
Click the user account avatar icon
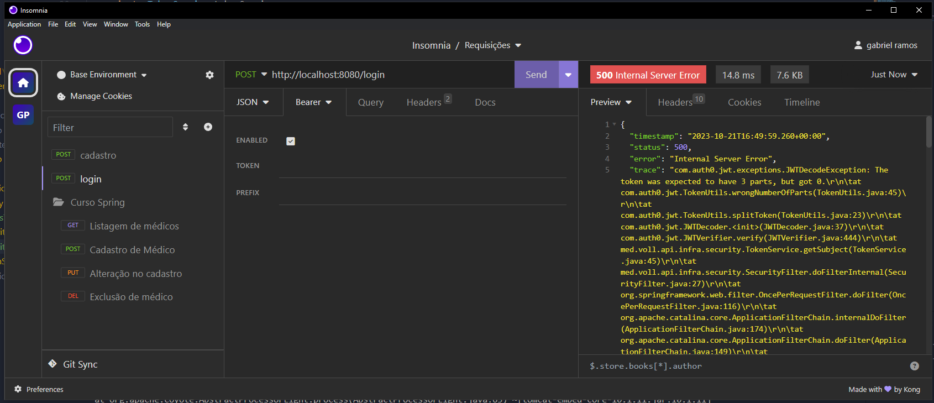point(858,45)
